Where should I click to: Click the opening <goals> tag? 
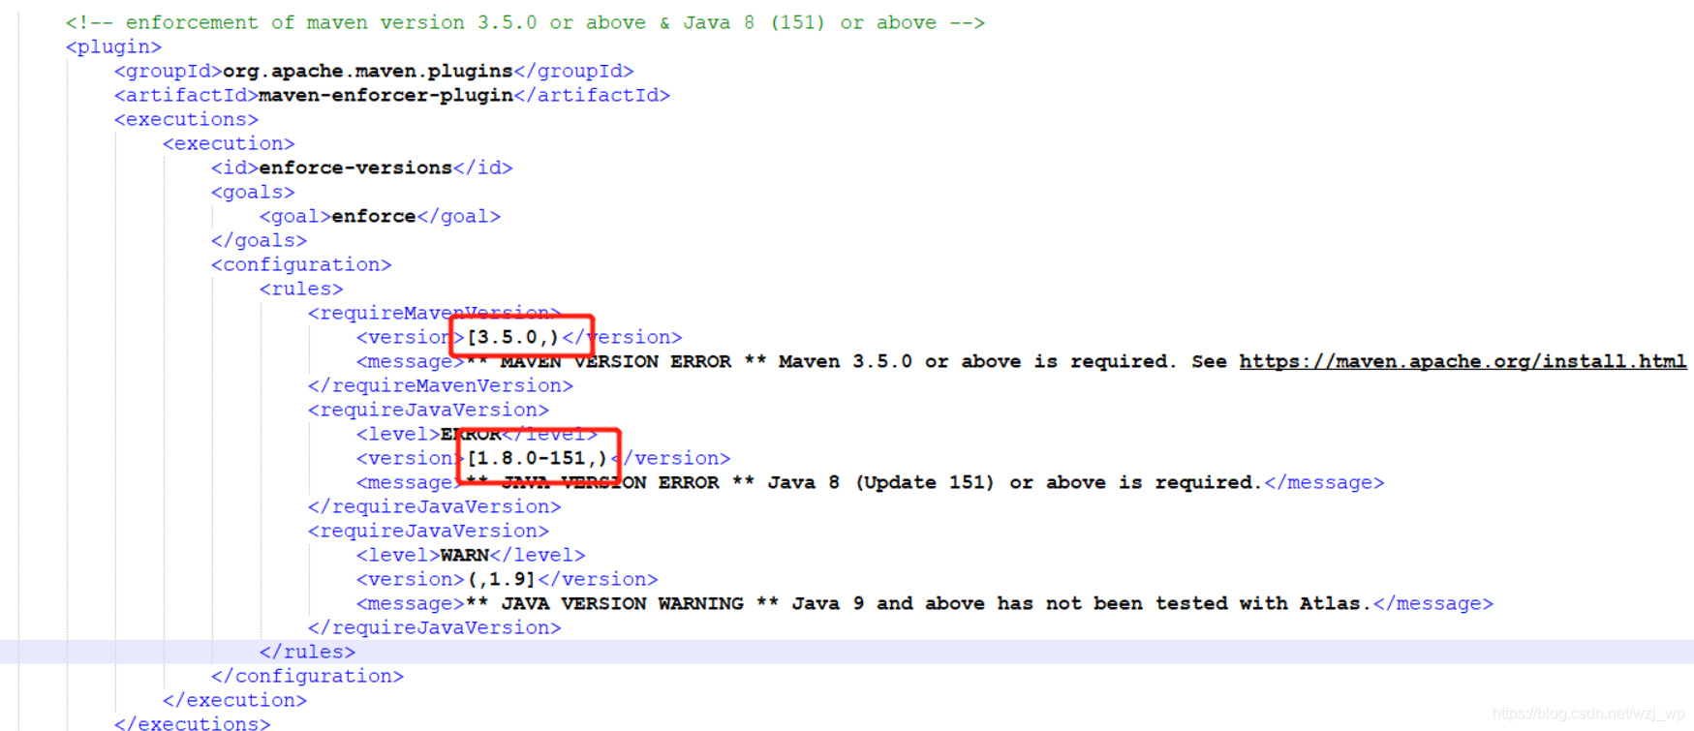(x=253, y=192)
